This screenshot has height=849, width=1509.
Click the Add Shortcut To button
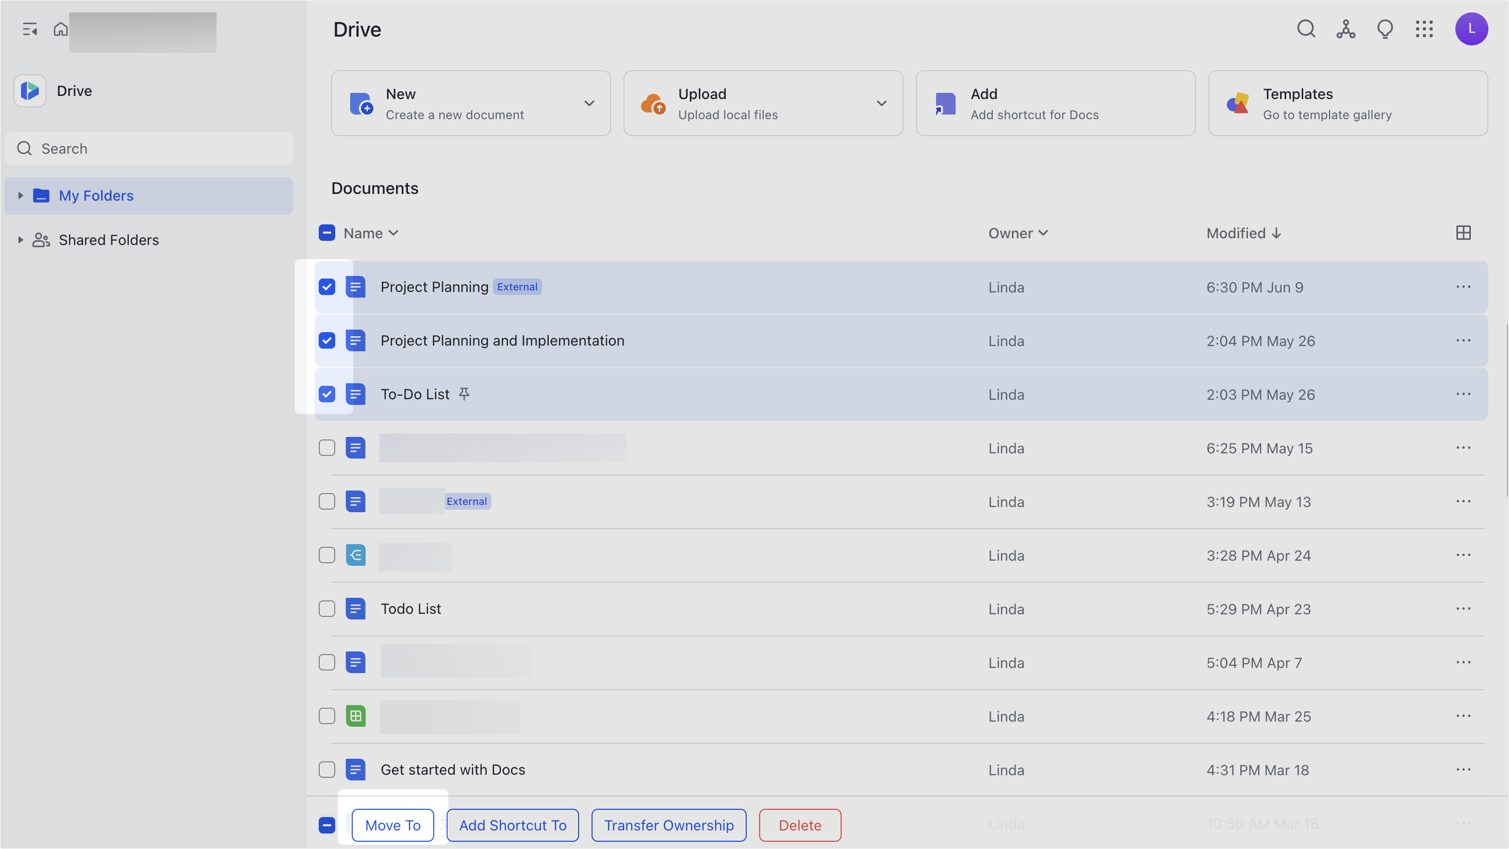point(513,825)
